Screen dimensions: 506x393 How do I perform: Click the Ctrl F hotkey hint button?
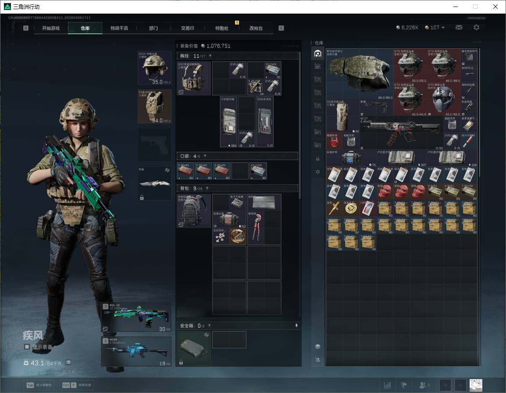pyautogui.click(x=77, y=385)
